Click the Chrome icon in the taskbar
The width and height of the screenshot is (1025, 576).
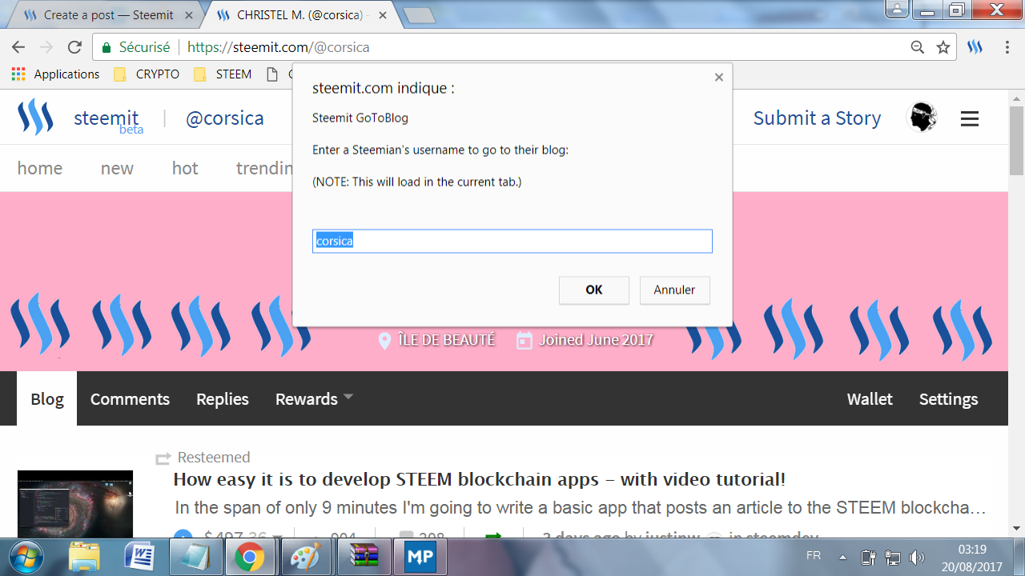click(249, 557)
